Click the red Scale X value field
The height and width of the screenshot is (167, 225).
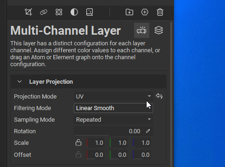click(x=95, y=142)
